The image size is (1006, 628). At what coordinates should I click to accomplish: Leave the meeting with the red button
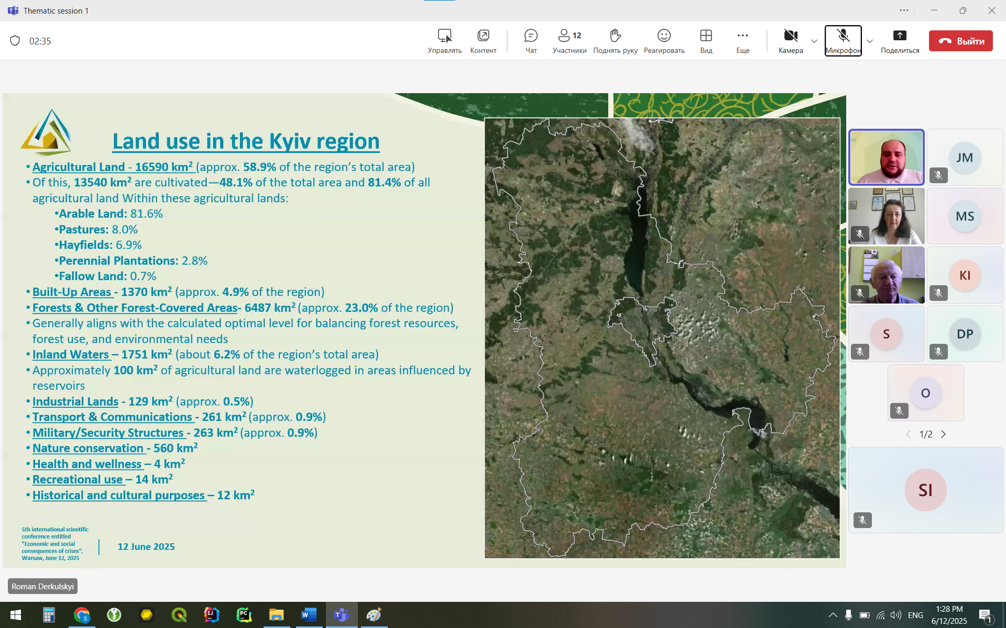960,41
